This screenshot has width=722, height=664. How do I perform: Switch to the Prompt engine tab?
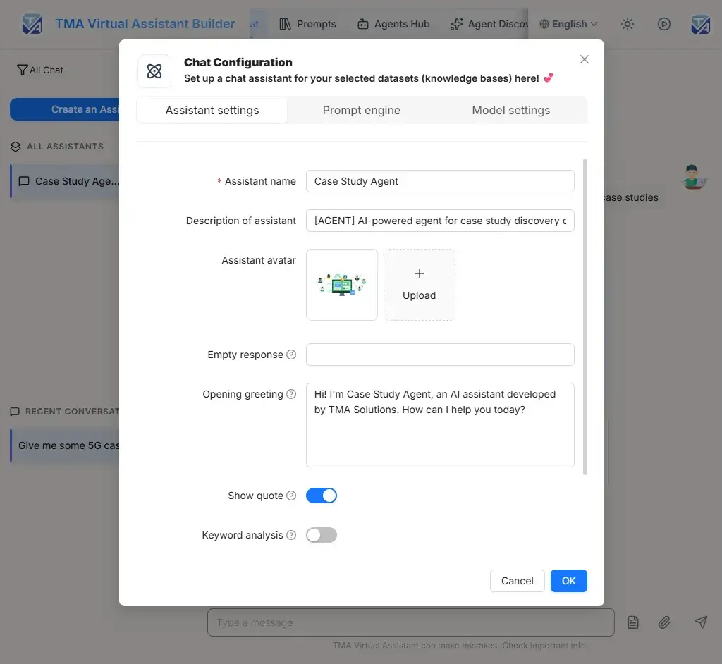[x=362, y=110]
